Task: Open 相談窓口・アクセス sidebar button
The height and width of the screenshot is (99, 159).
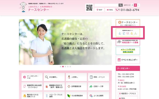Action: 128,94
